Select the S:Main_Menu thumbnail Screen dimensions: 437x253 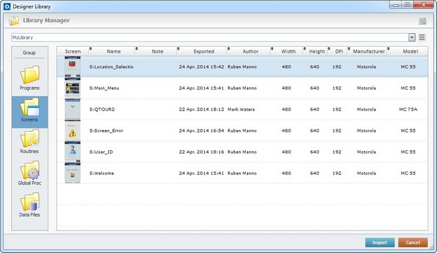73,88
